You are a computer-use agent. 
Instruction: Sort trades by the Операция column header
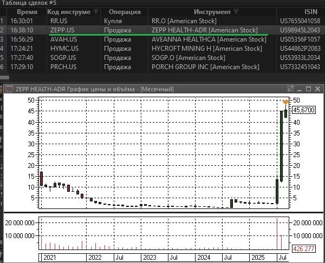coord(125,11)
